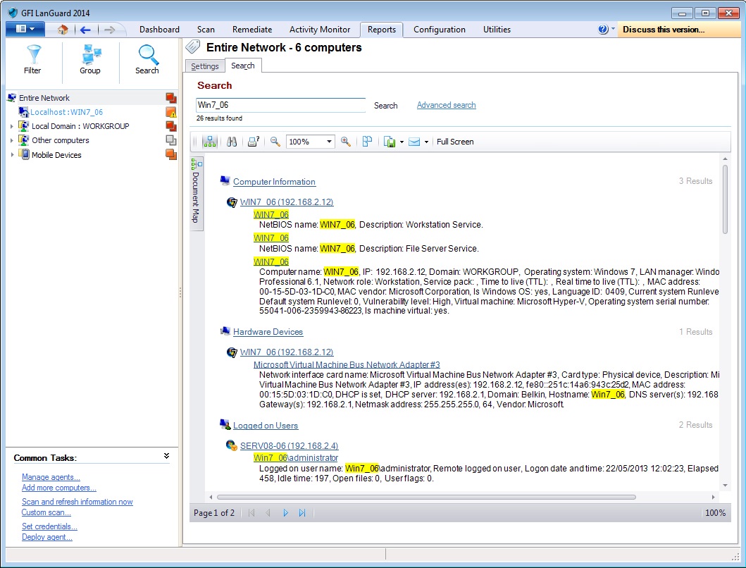The height and width of the screenshot is (568, 746).
Task: Click the Search button beside the query
Action: 386,106
